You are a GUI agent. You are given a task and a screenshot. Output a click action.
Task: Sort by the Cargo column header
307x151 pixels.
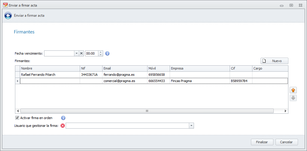pyautogui.click(x=270, y=68)
